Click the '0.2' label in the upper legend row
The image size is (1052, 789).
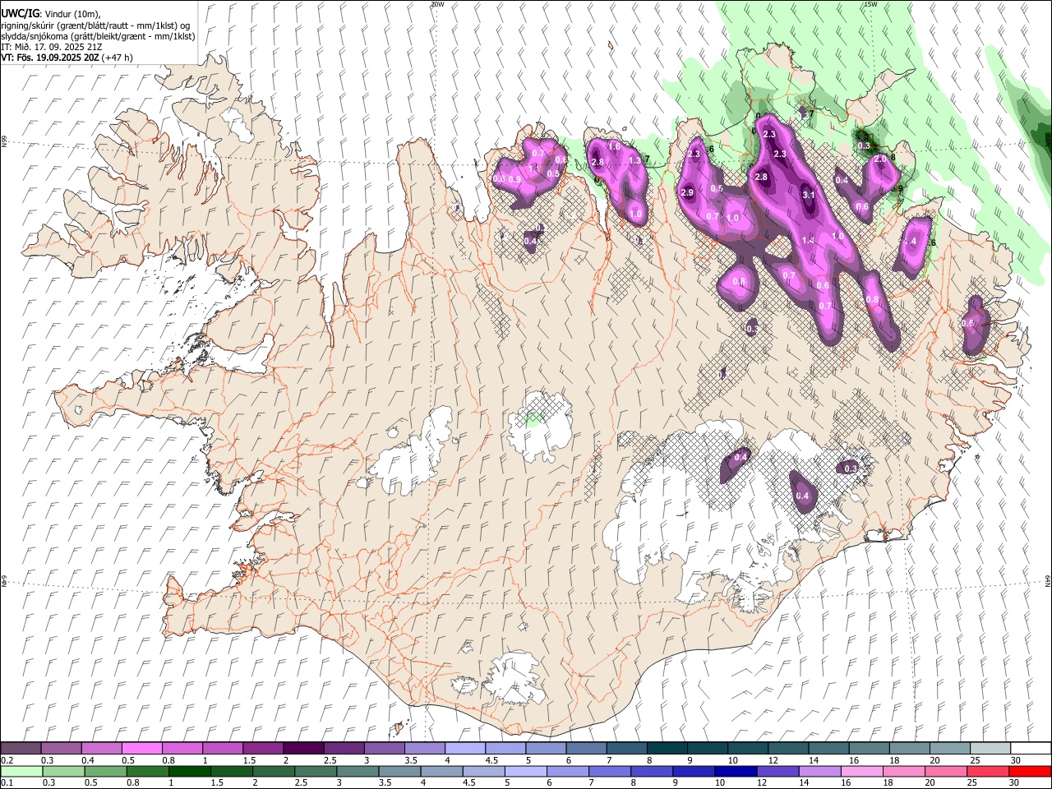(x=7, y=760)
